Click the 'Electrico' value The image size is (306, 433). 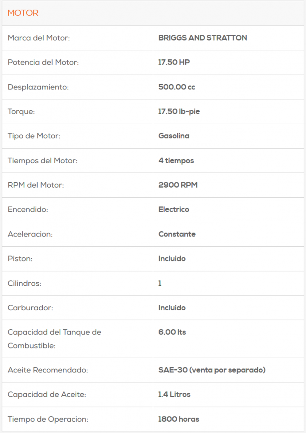click(x=174, y=210)
